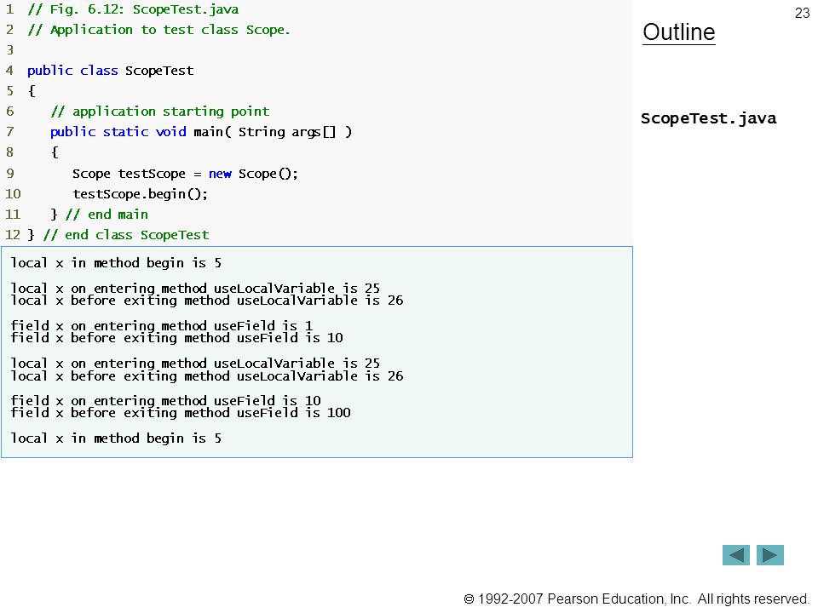Select first output 'useLocalVariable is 25' line
818x613 pixels.
pyautogui.click(x=195, y=289)
